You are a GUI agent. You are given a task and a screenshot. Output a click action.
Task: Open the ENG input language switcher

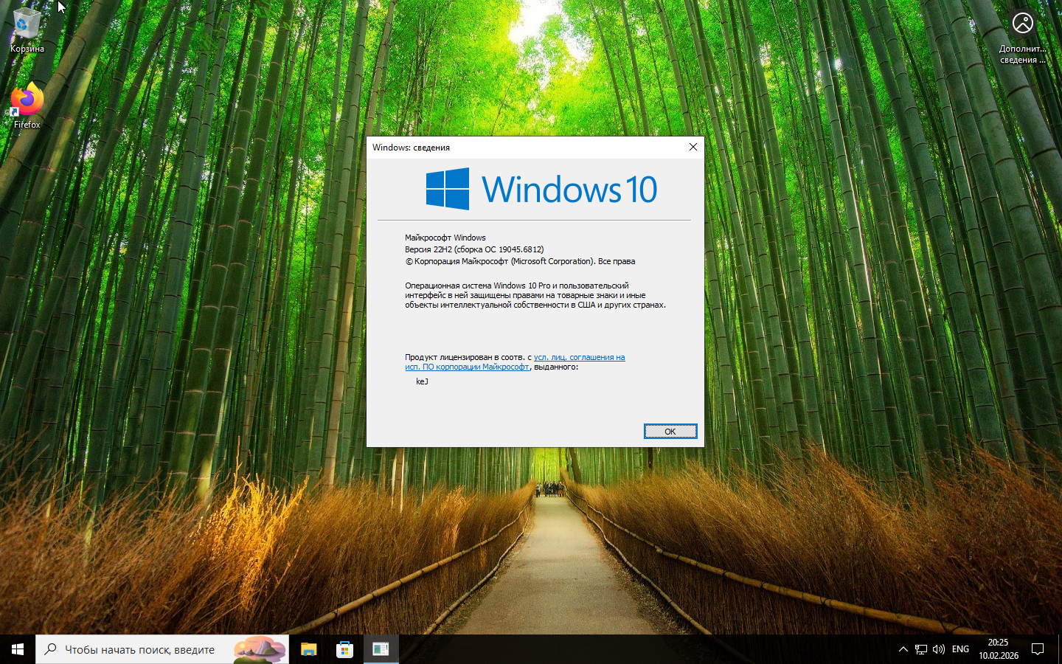click(960, 649)
